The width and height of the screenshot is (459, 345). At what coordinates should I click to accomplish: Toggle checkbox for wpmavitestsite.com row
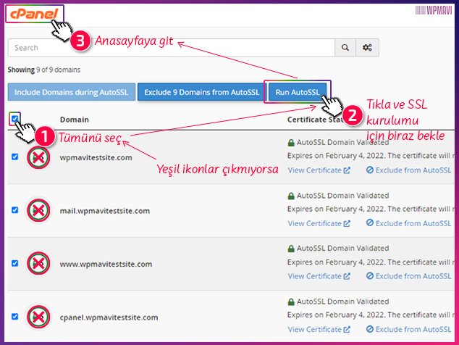pos(15,157)
